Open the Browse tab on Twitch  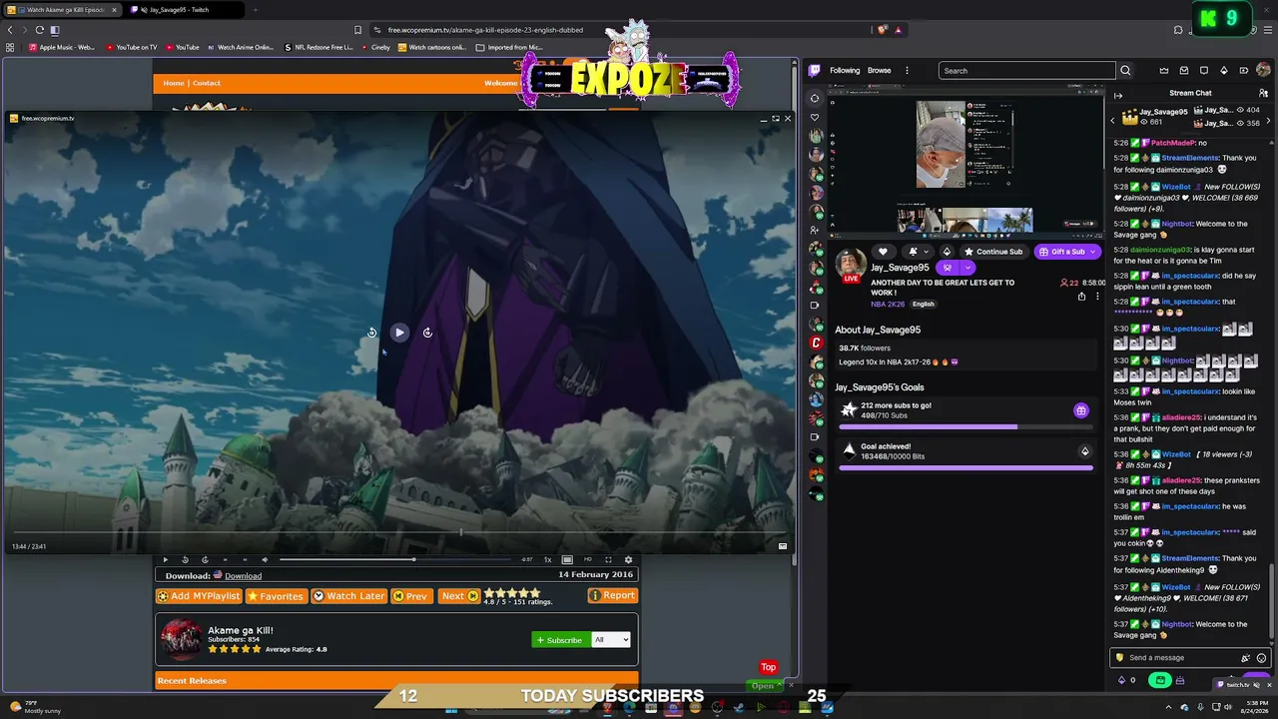[880, 71]
